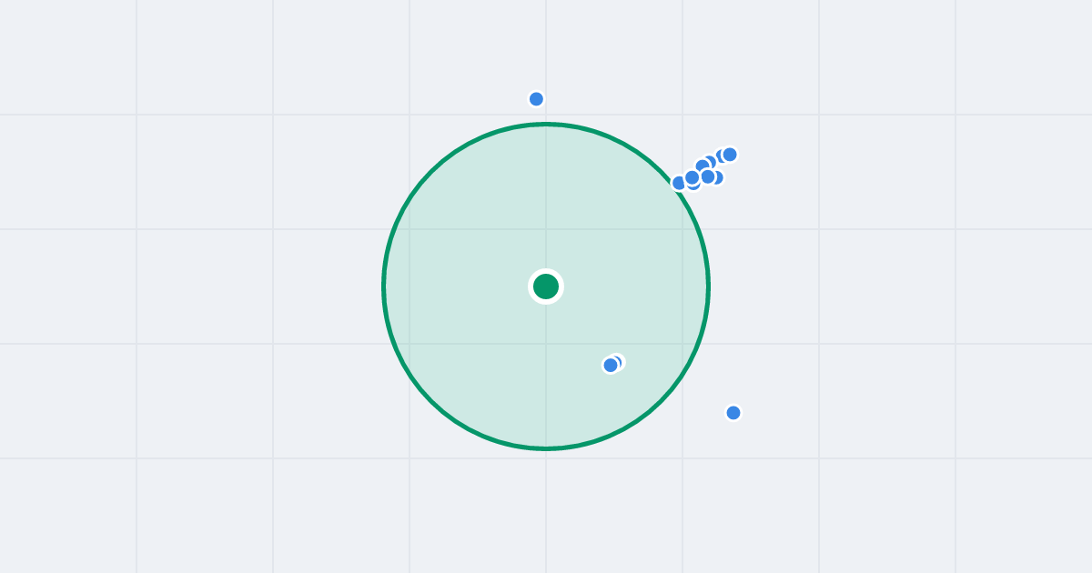Select cluster's blue marker farthest from the circle
This screenshot has height=573, width=1092.
[x=730, y=155]
